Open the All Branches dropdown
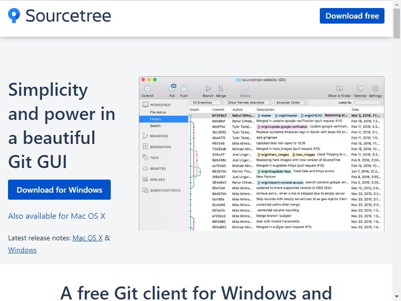The height and width of the screenshot is (301, 401). coord(208,103)
